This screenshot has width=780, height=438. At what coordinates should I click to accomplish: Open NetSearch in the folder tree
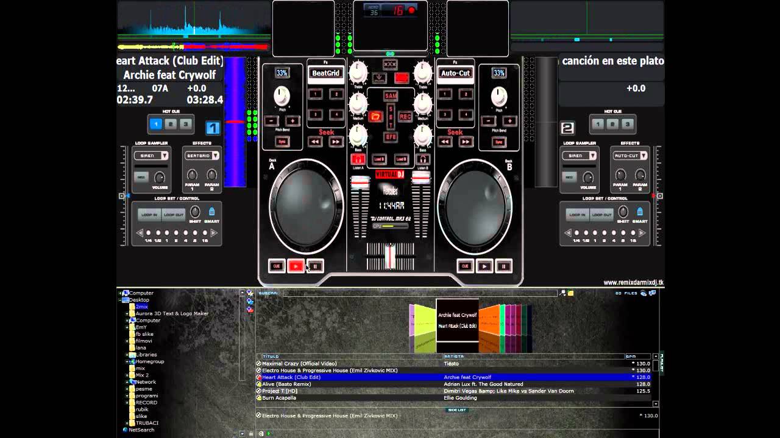141,430
